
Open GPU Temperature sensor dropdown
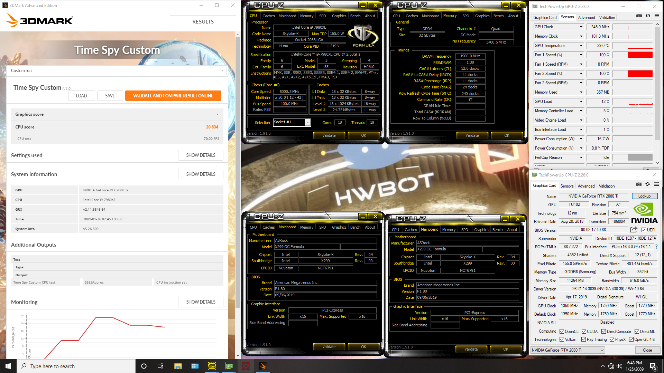pyautogui.click(x=581, y=46)
